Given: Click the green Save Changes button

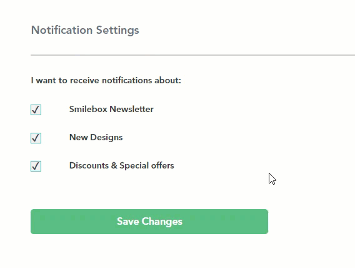Looking at the screenshot, I should click(x=149, y=222).
